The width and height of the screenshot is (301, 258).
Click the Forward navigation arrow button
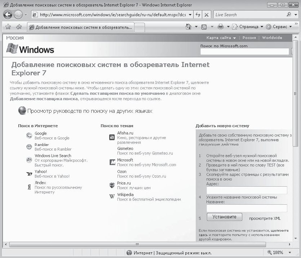(18, 14)
